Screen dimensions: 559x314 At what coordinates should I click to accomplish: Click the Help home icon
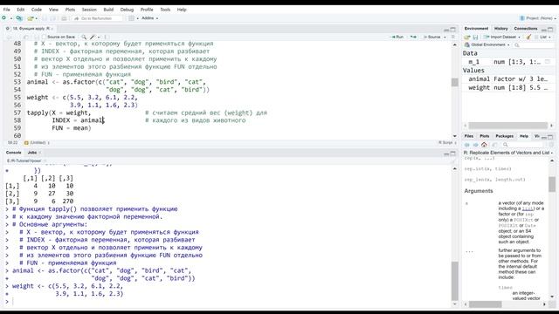click(x=484, y=145)
